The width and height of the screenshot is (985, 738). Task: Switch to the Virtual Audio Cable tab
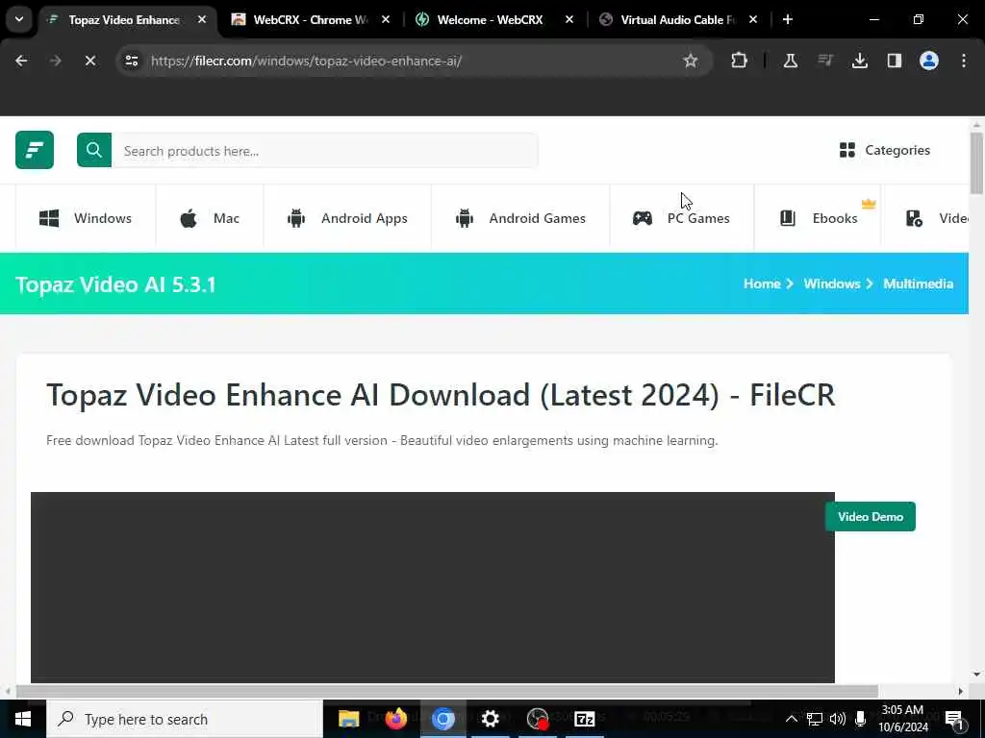click(x=677, y=19)
